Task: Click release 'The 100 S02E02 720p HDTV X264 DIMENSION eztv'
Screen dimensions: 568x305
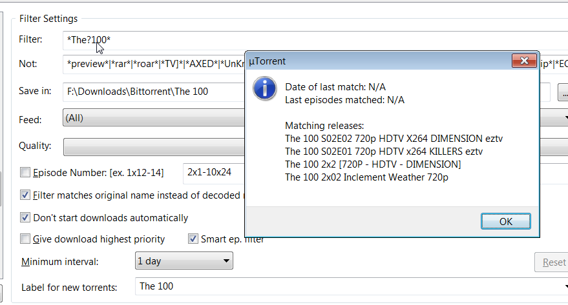Action: tap(394, 139)
